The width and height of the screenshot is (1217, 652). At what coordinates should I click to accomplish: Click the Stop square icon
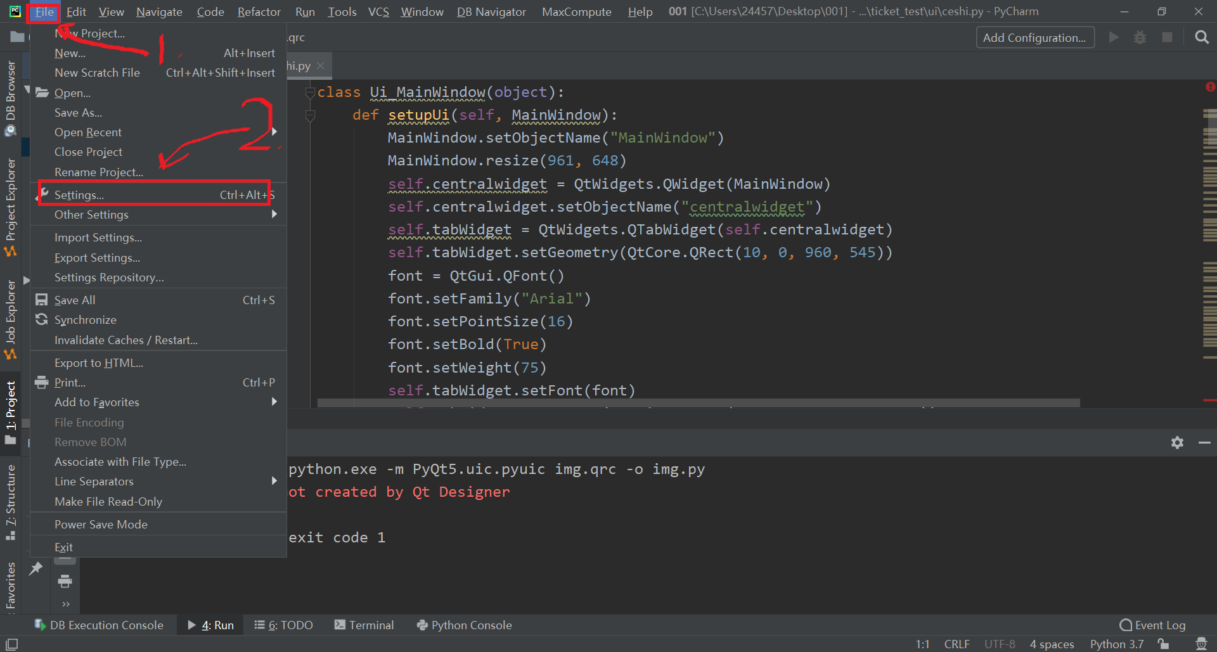1167,37
